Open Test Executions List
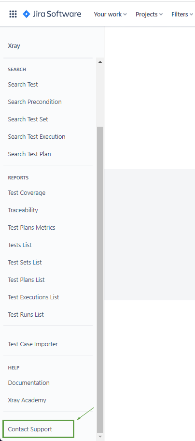195x441 pixels. click(x=33, y=297)
